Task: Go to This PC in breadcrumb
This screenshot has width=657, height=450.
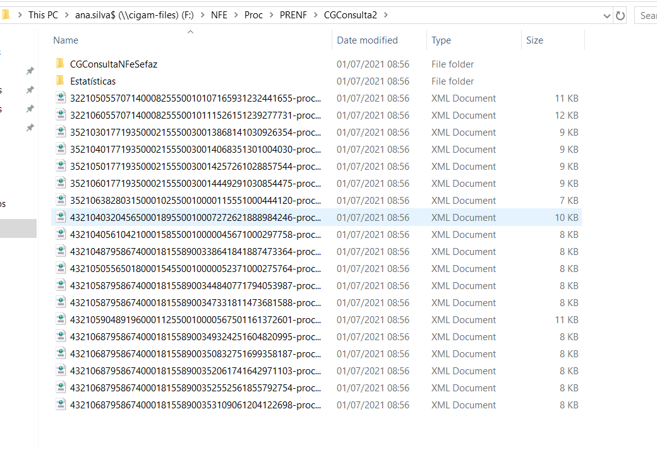Action: (43, 15)
